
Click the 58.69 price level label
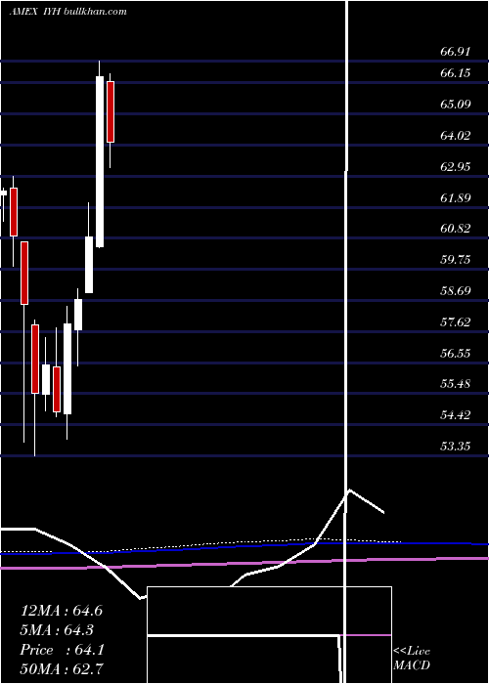[456, 290]
